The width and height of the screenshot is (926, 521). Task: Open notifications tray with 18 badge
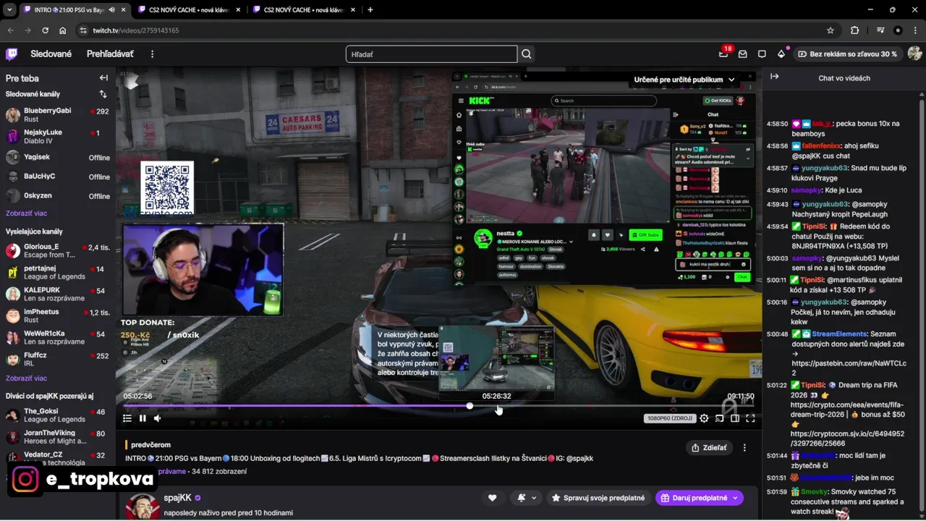[x=723, y=54]
